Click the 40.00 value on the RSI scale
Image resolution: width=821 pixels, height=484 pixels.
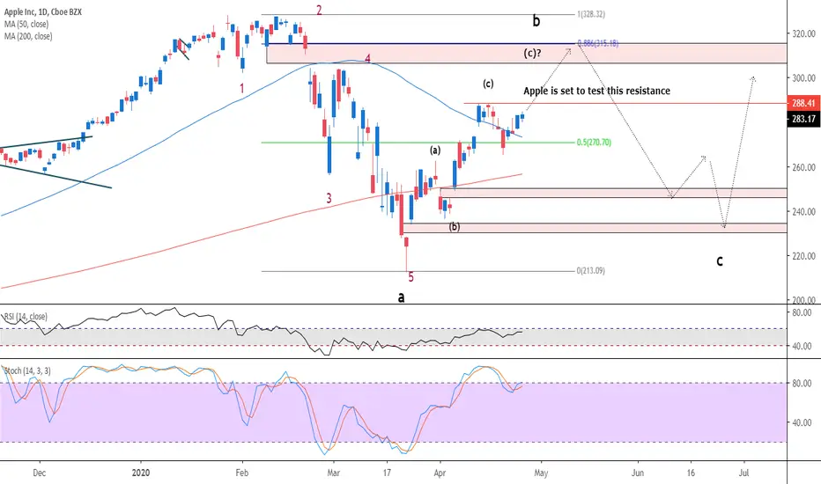coord(802,346)
